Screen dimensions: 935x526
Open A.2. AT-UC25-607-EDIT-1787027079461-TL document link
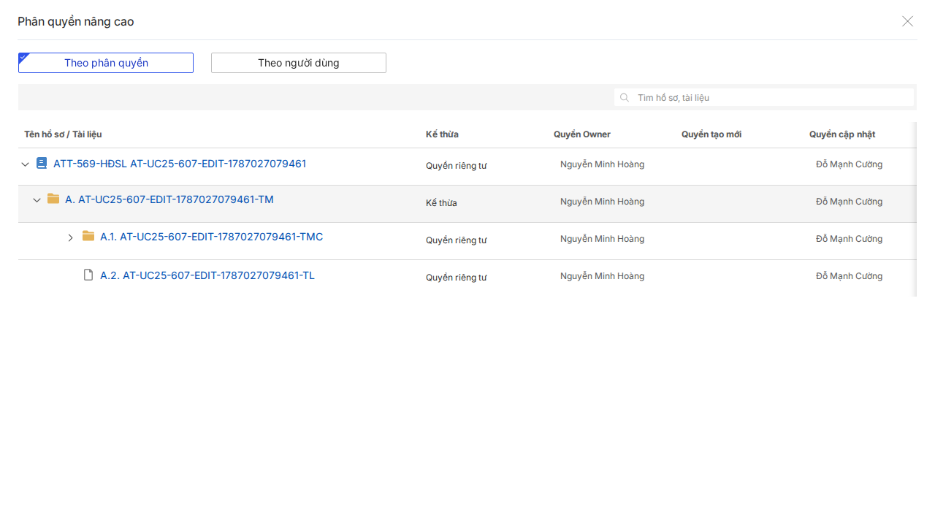pyautogui.click(x=207, y=275)
